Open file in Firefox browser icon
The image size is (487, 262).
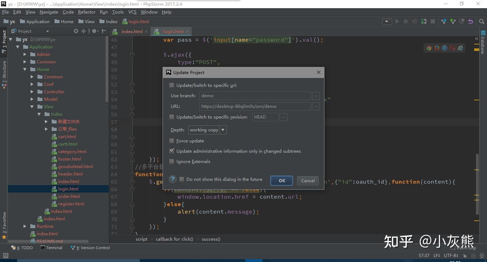click(437, 48)
